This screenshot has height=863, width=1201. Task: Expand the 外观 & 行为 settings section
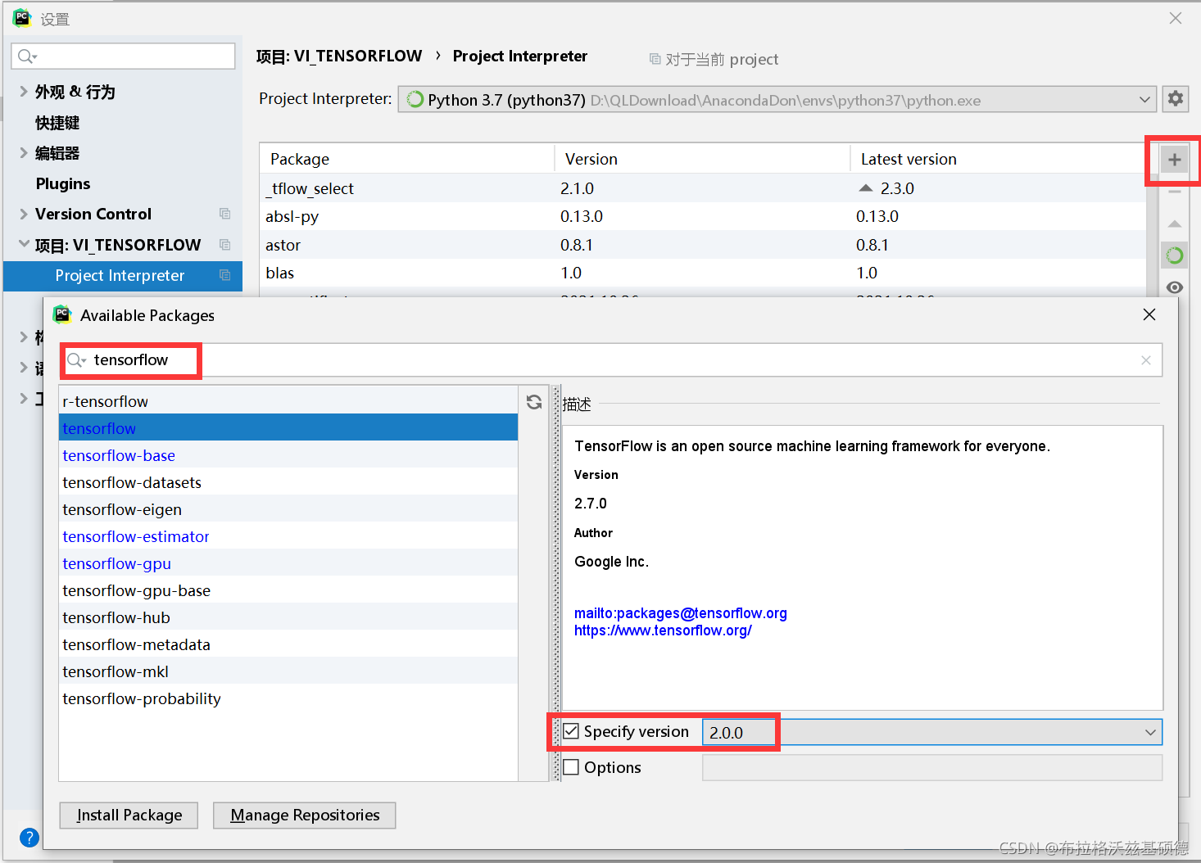pyautogui.click(x=24, y=91)
